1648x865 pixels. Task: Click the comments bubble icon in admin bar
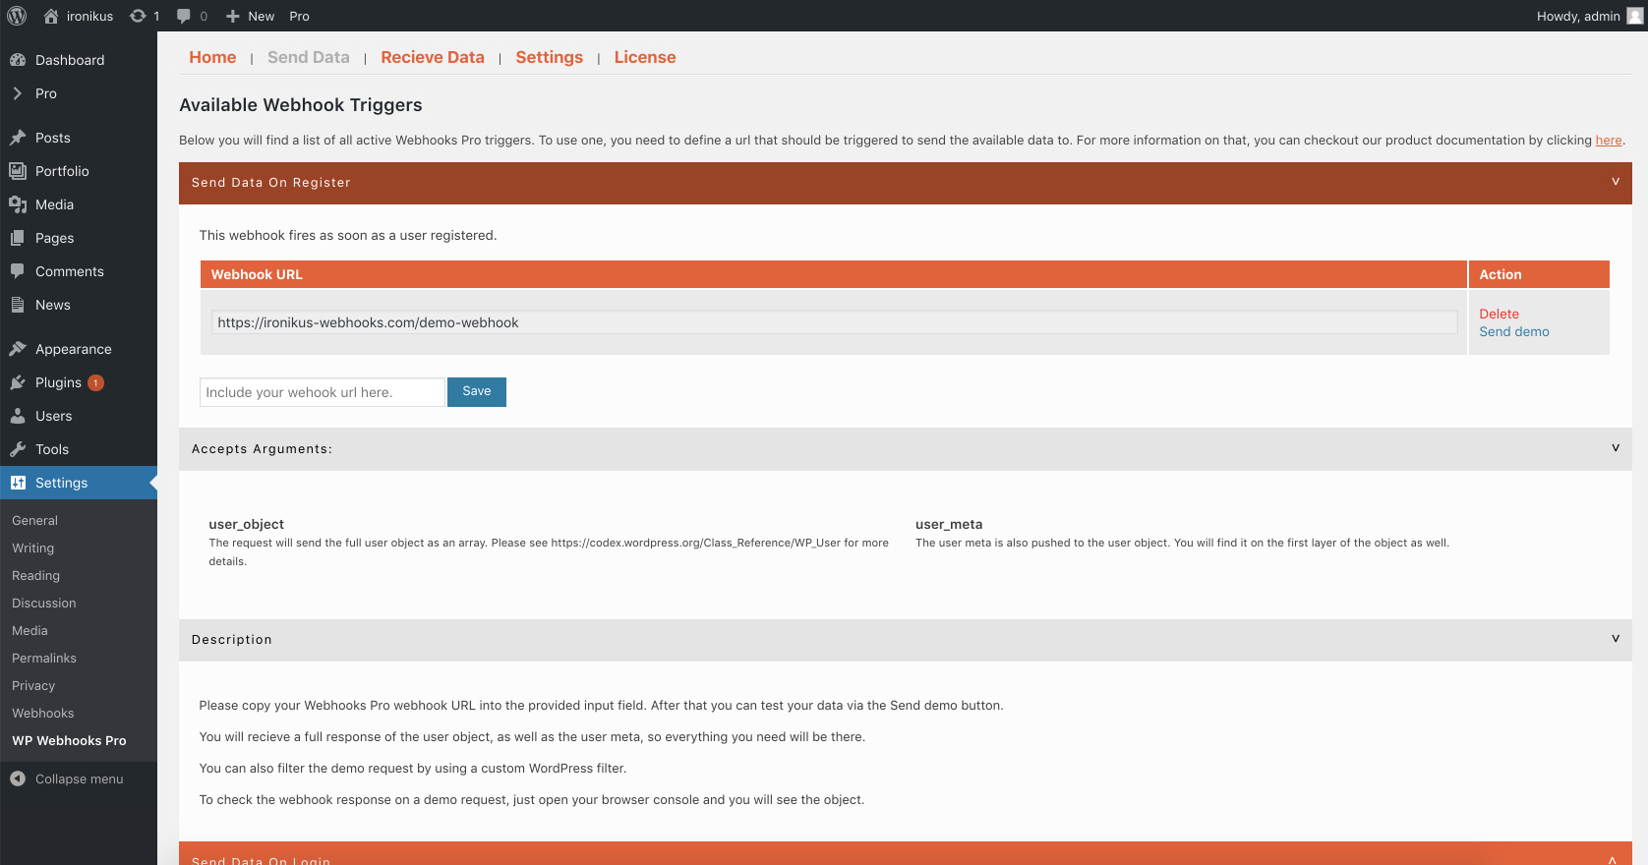click(x=184, y=16)
